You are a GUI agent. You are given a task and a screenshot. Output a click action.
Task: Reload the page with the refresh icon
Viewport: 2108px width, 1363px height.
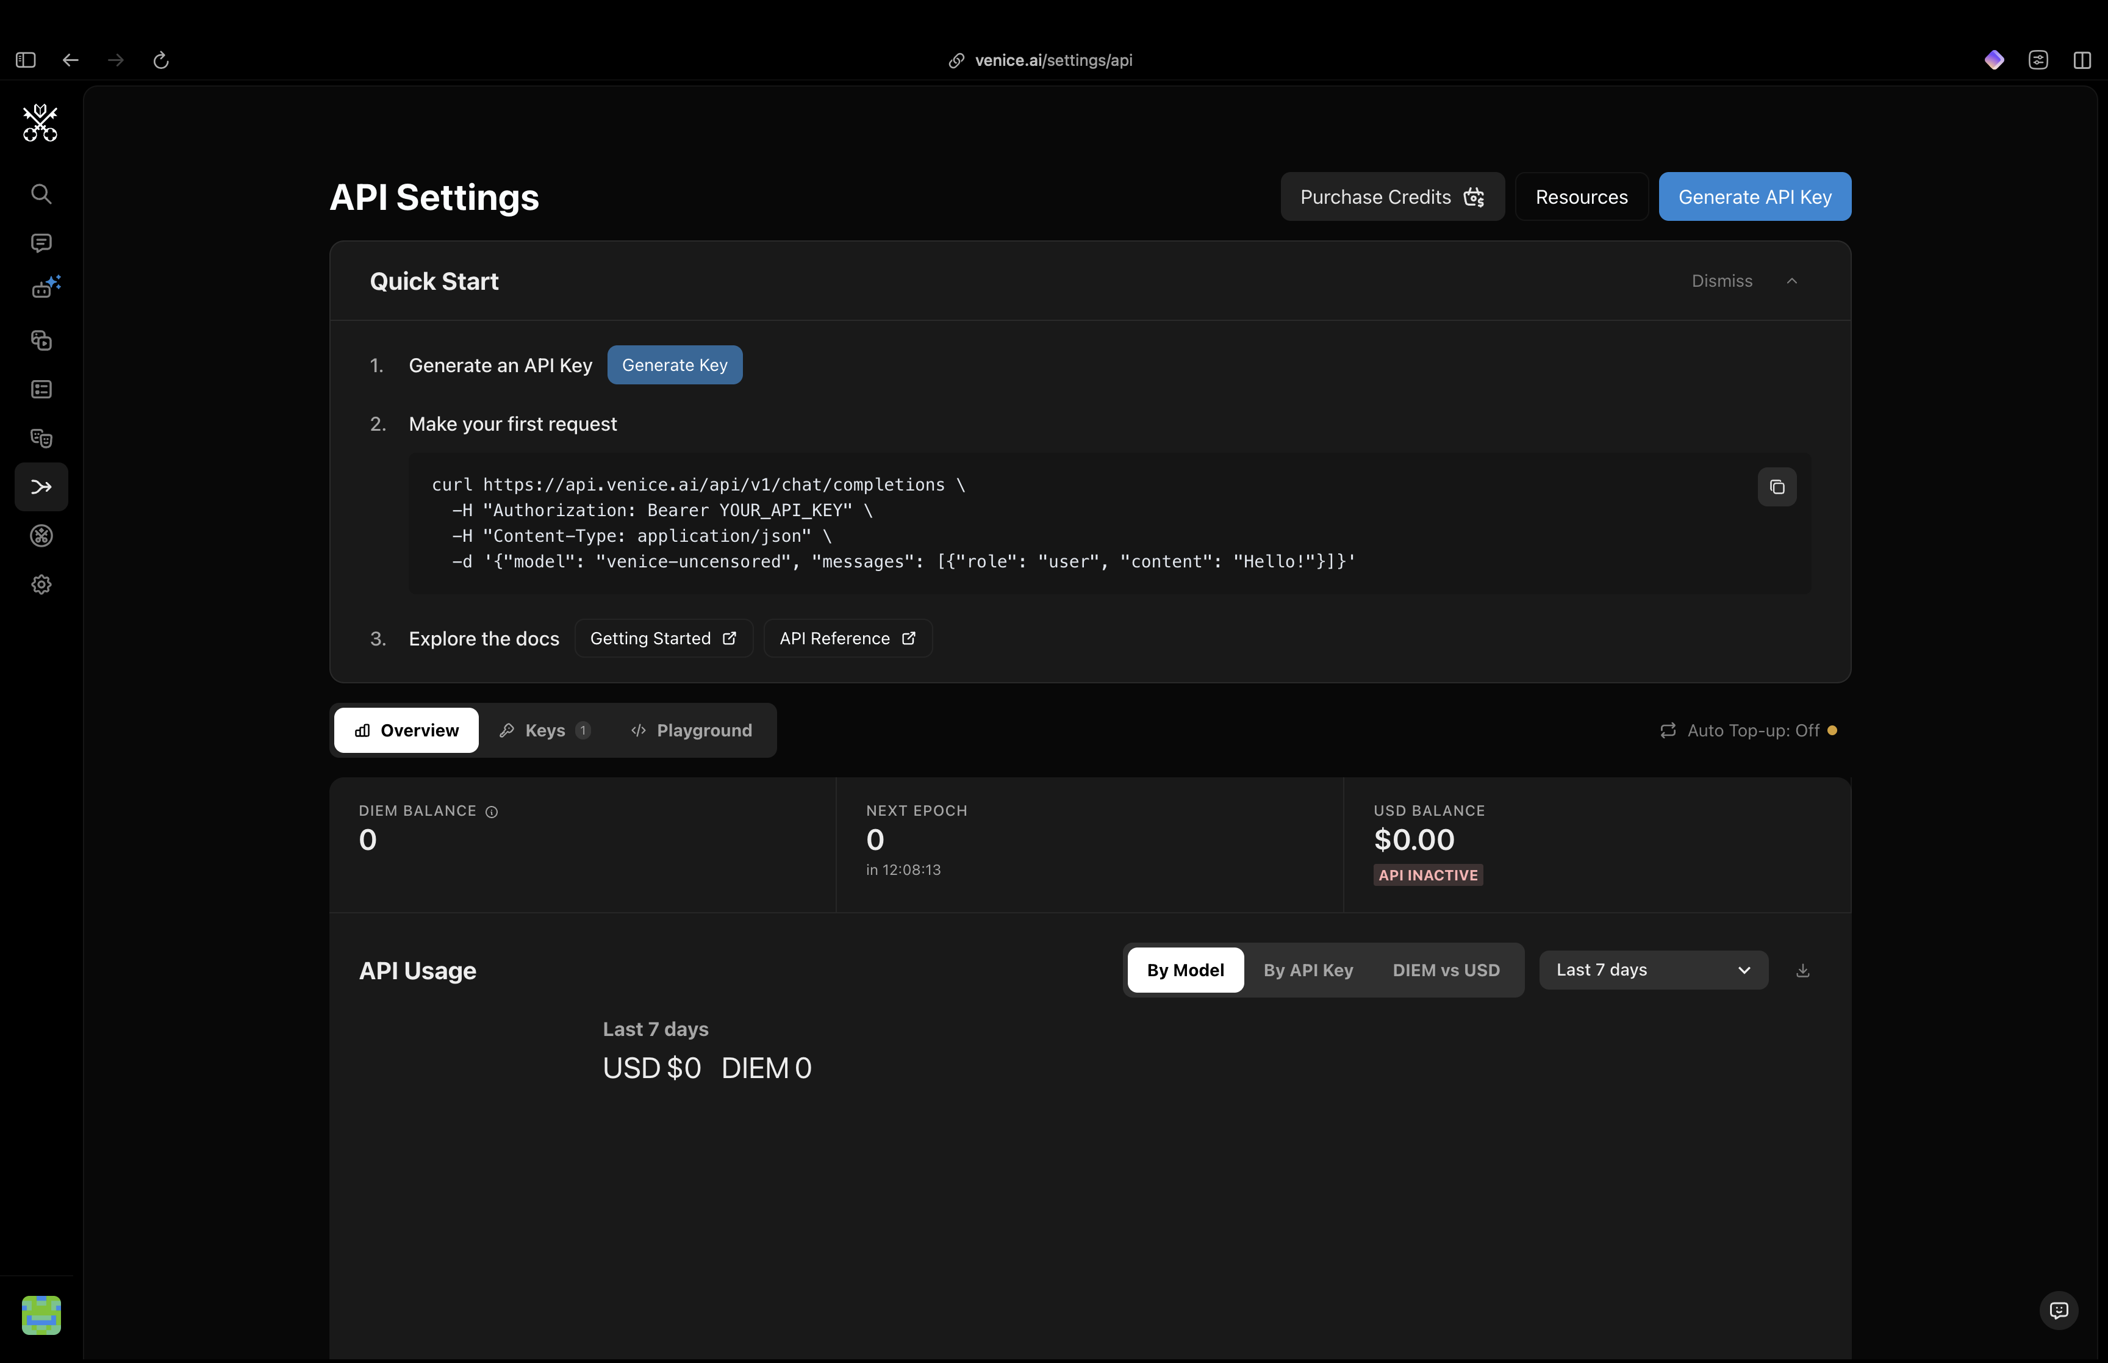coord(161,60)
